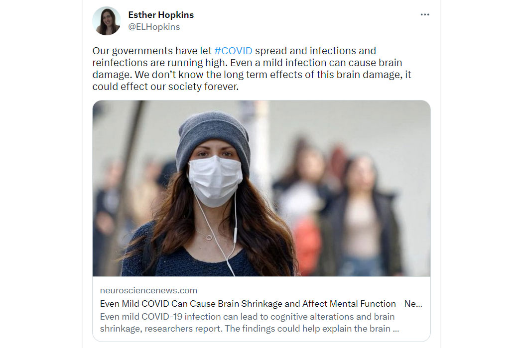Click the Esther Hopkins display name
The width and height of the screenshot is (523, 348).
(161, 15)
